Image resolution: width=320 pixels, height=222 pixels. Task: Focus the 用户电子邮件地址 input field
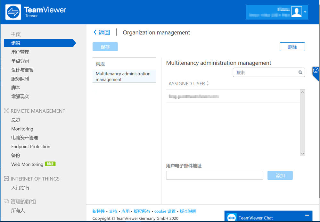(x=215, y=175)
